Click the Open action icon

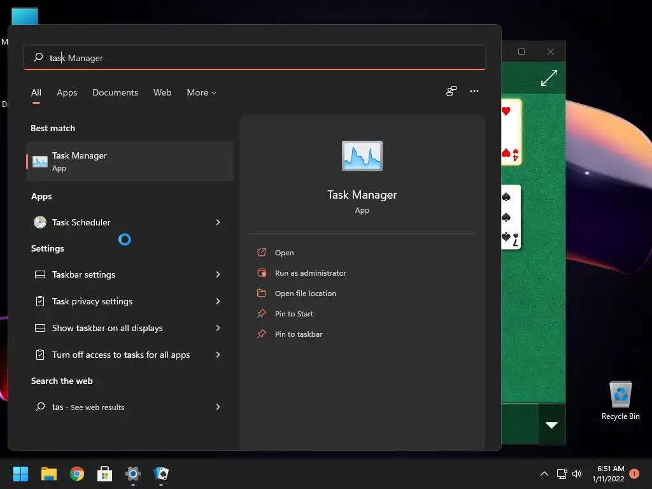(x=262, y=252)
